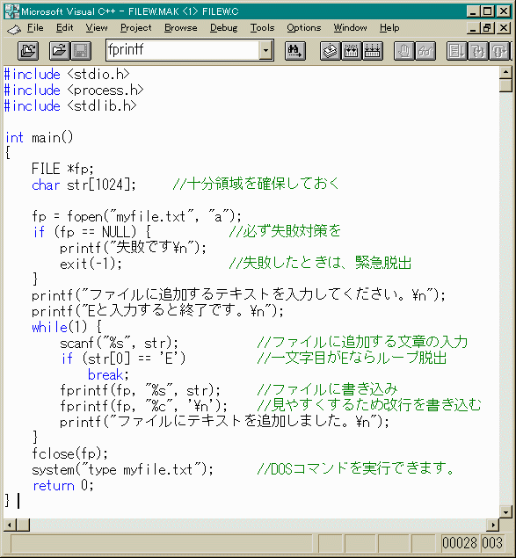Image resolution: width=516 pixels, height=558 pixels.
Task: Click the Run debugger toolbar icon
Action: [x=457, y=51]
